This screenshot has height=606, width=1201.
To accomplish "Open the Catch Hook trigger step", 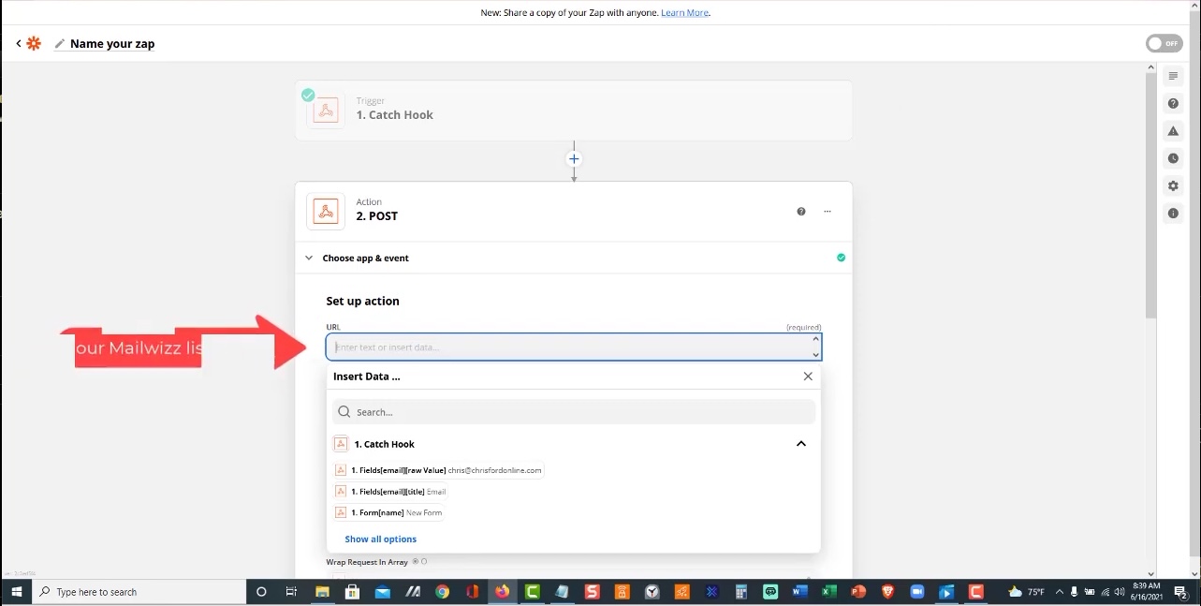I will coord(574,111).
